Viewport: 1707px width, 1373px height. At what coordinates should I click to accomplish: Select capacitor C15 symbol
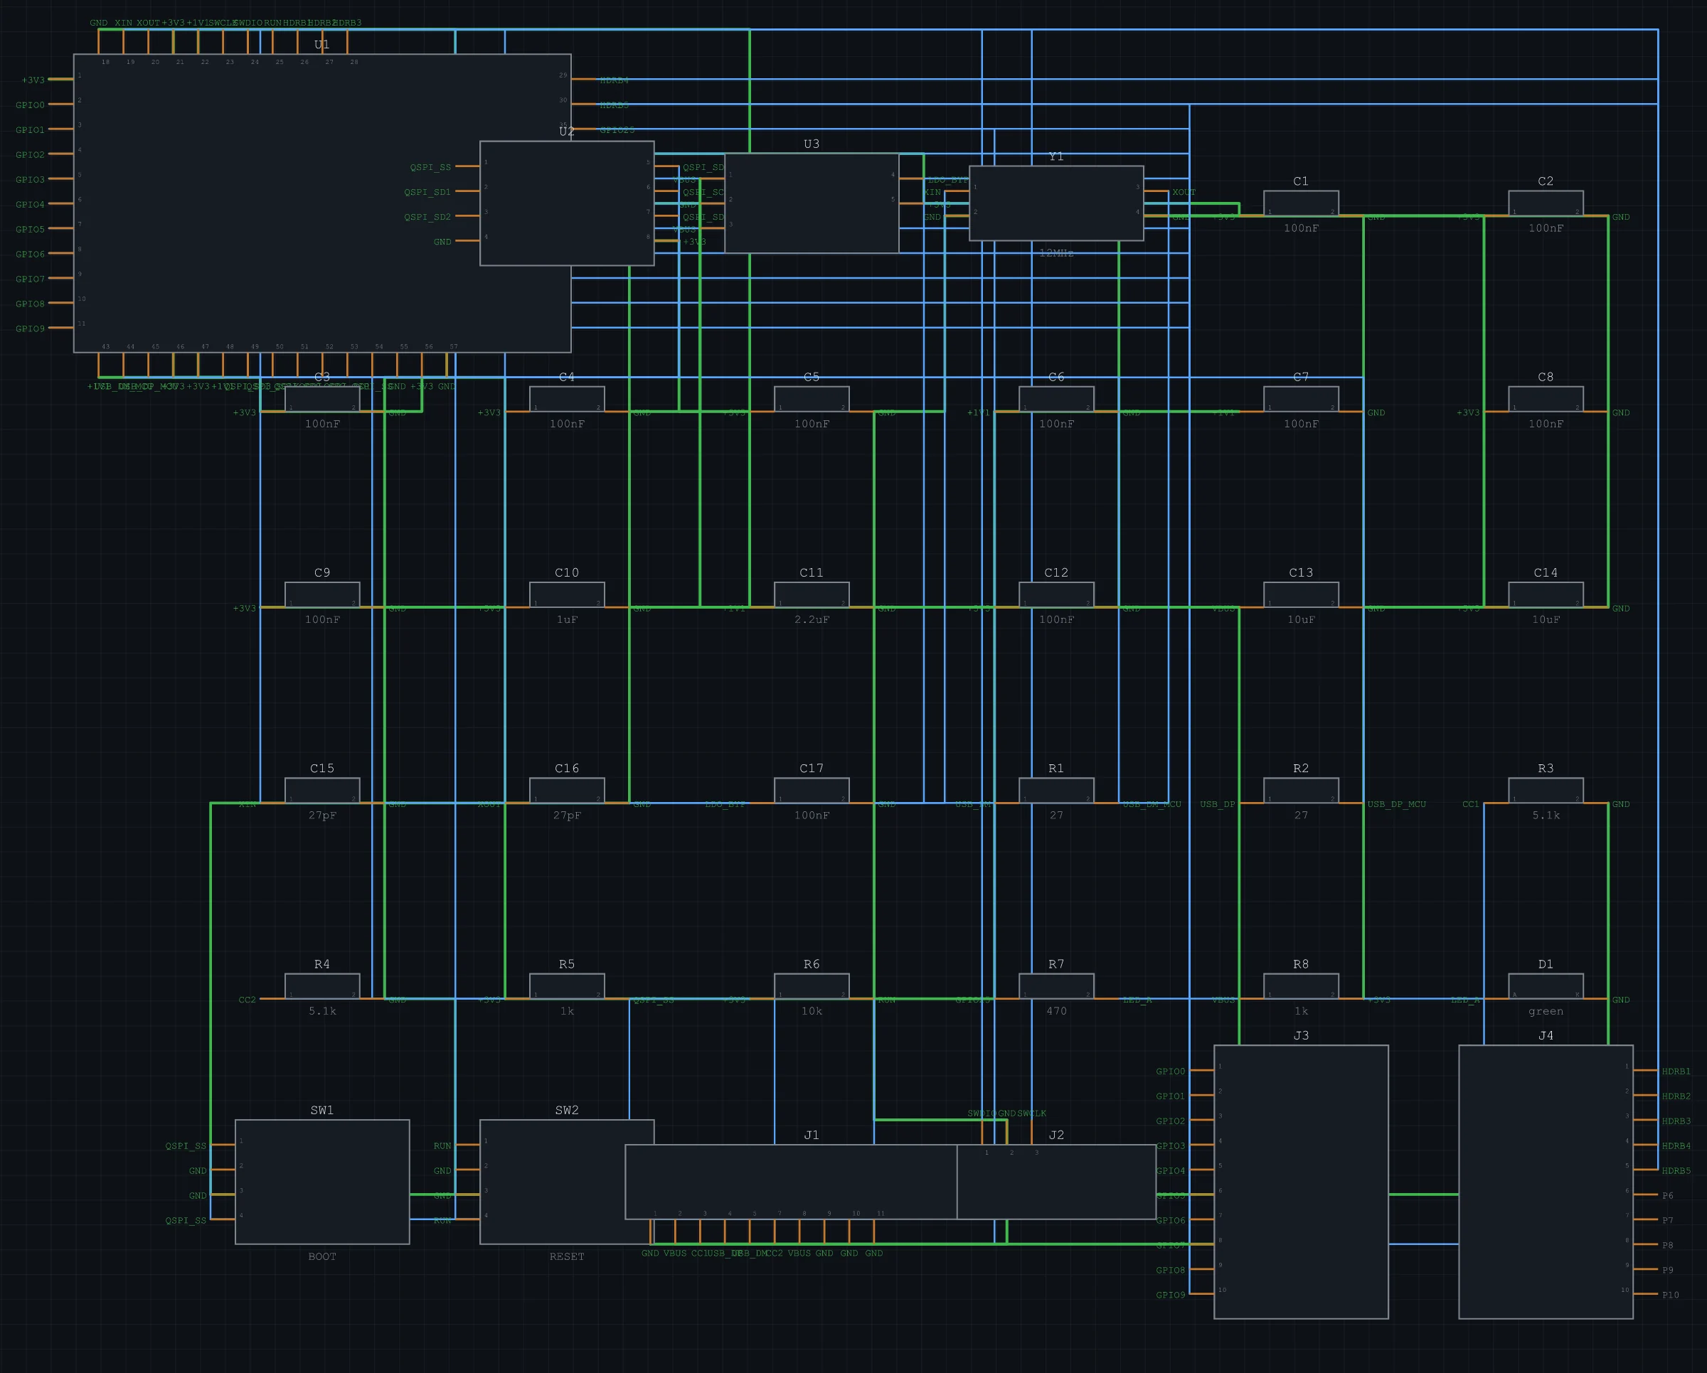pos(322,791)
